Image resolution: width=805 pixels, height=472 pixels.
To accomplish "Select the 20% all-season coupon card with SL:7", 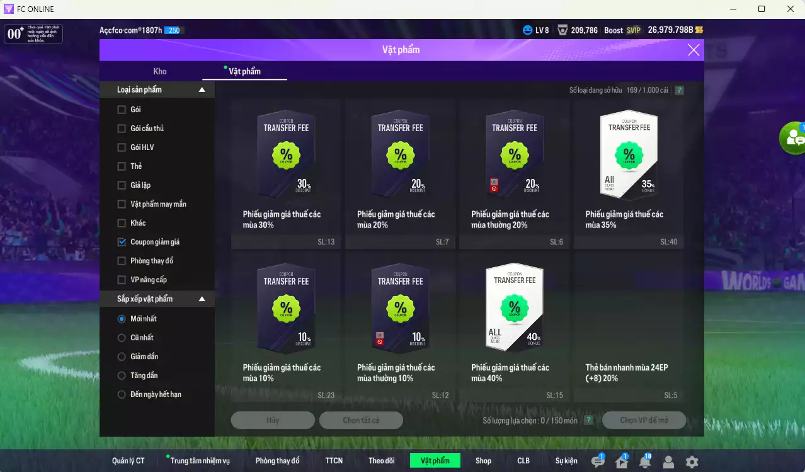I will point(400,173).
